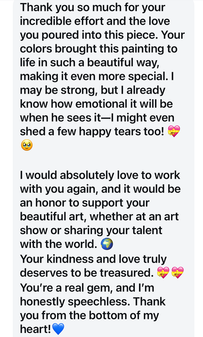Viewport: 203px width, 337px height.
Task: Click the line "you from the bottom of my"
Action: pyautogui.click(x=90, y=316)
